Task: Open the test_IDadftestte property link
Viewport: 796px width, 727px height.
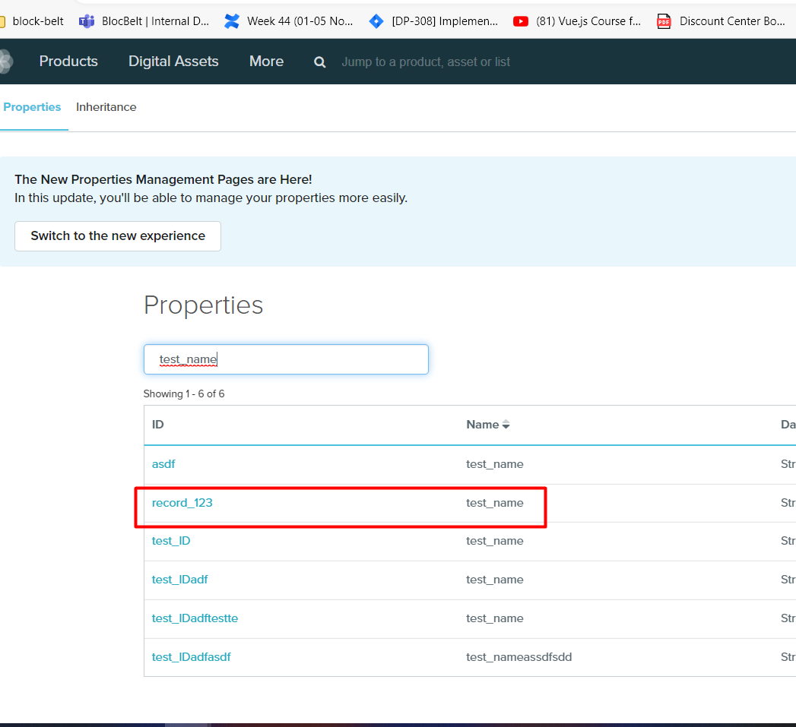Action: 195,618
